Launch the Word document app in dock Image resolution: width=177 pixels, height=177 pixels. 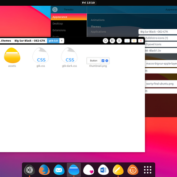[x=103, y=170]
